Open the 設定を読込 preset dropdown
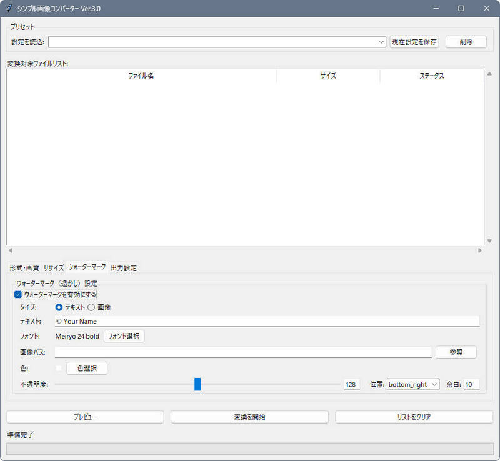The height and width of the screenshot is (461, 500). (x=217, y=42)
